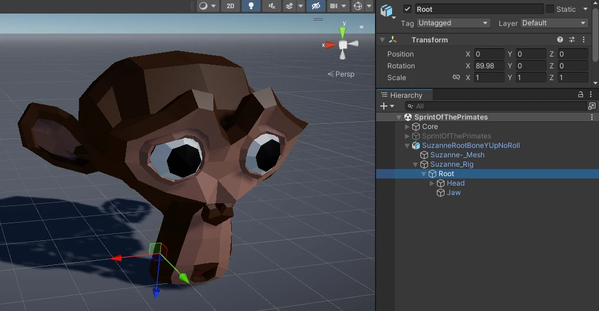This screenshot has height=311, width=599.
Task: Click the Position X field
Action: point(489,54)
